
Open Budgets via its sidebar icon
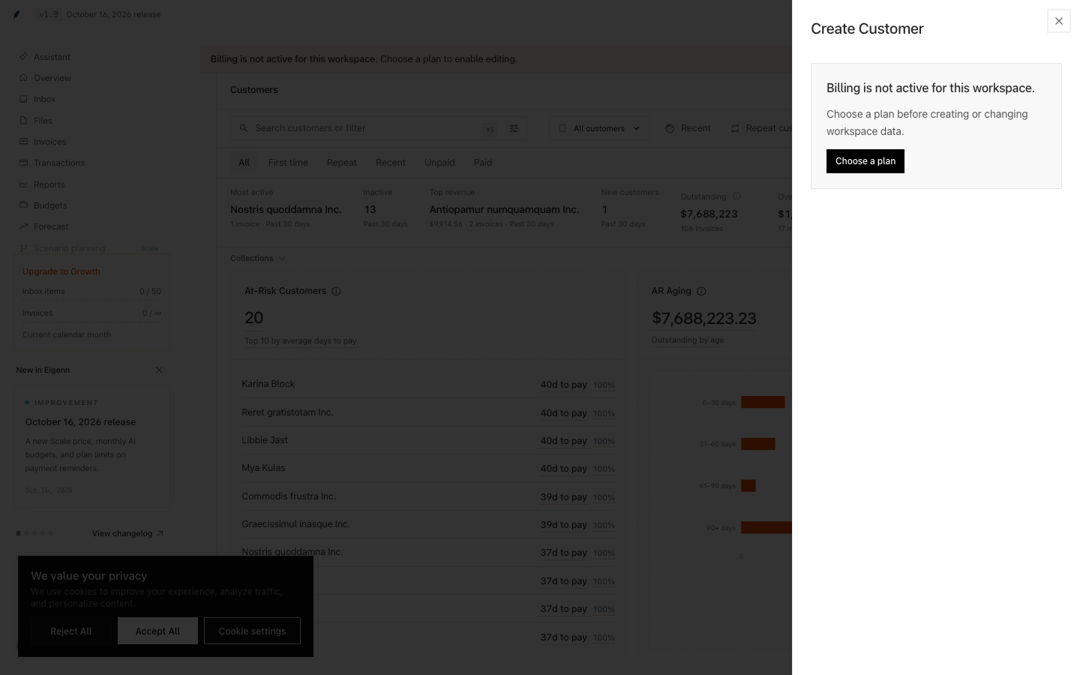[x=23, y=205]
